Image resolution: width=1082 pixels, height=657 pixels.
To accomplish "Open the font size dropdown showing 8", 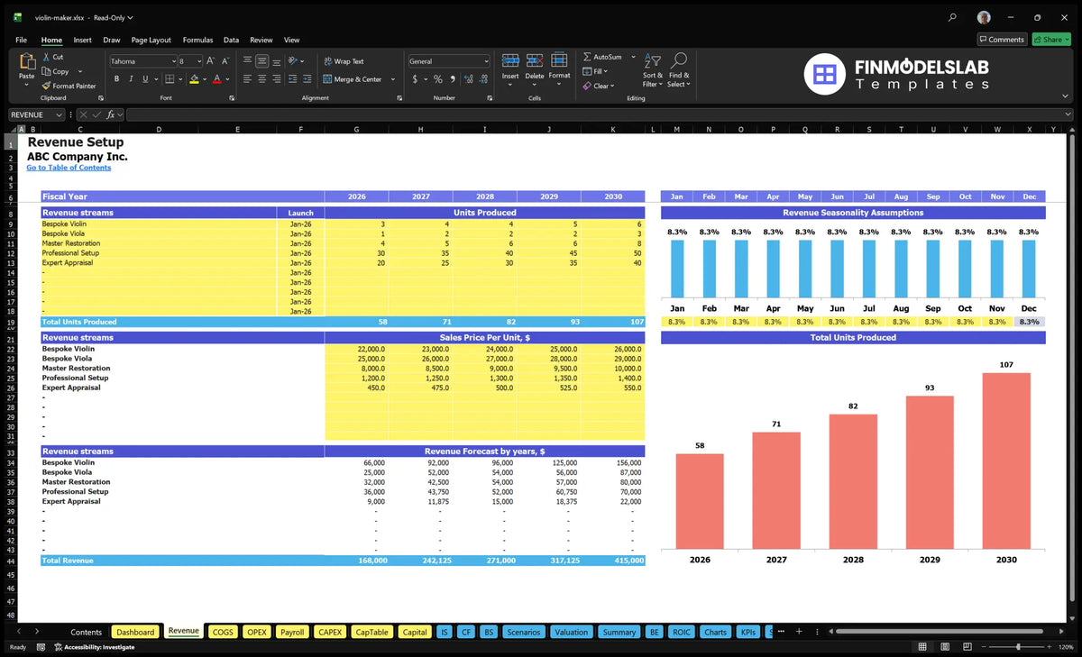I will tap(198, 61).
